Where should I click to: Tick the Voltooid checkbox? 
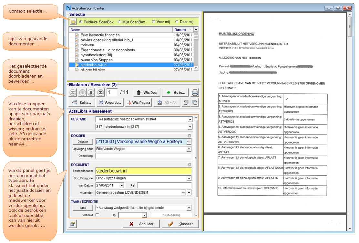click(x=97, y=215)
